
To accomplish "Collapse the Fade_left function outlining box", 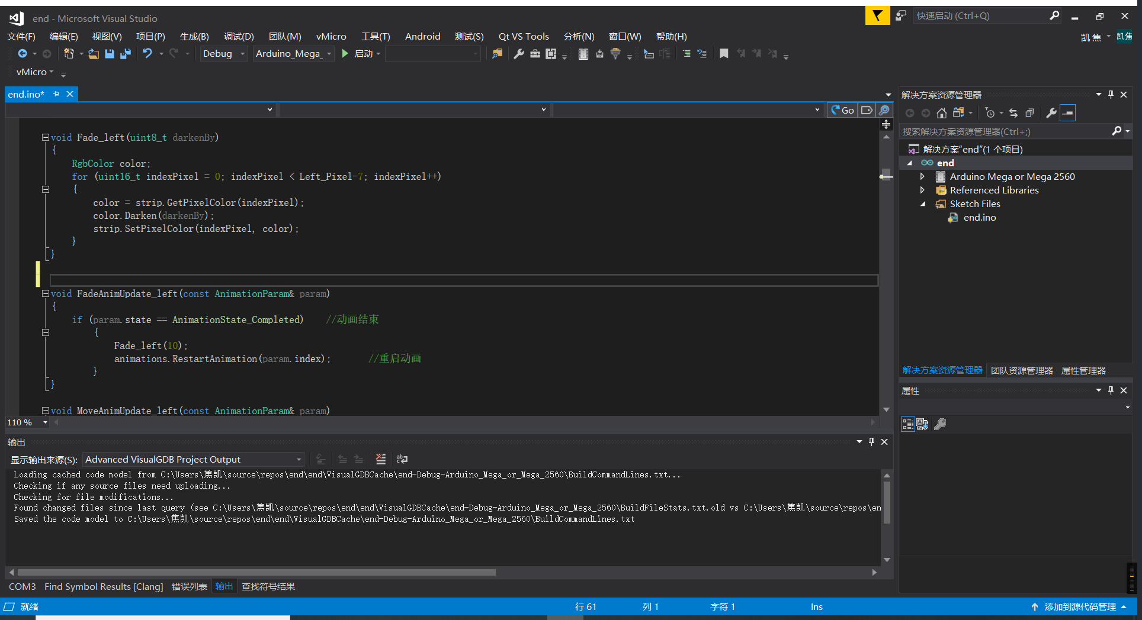I will [45, 137].
